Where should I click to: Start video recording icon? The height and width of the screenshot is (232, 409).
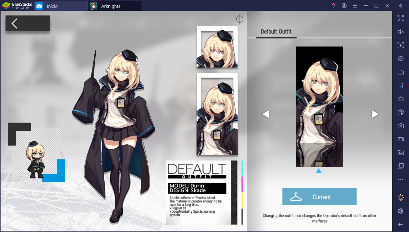click(x=401, y=139)
